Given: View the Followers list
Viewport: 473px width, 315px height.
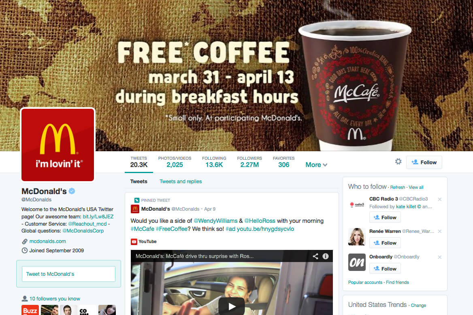Looking at the screenshot, I should (249, 162).
